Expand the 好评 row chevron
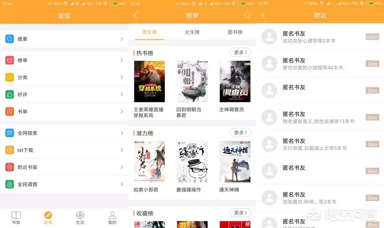Image resolution: width=384 pixels, height=228 pixels. pyautogui.click(x=122, y=94)
